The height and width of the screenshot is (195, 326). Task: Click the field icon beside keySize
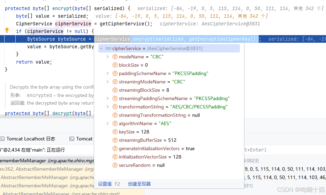115,132
